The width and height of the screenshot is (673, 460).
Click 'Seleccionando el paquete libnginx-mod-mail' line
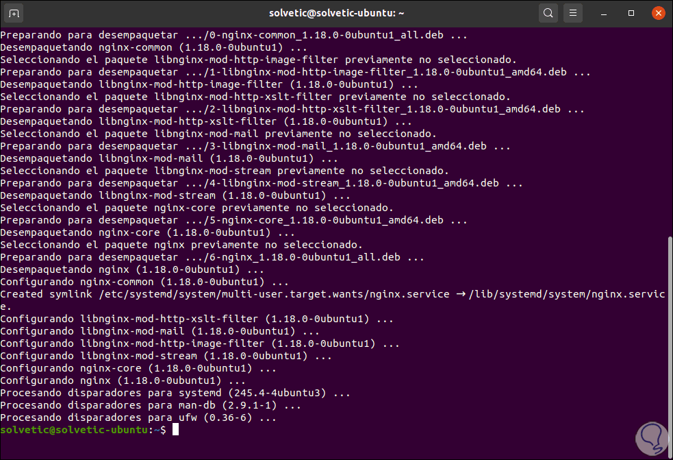click(x=218, y=134)
